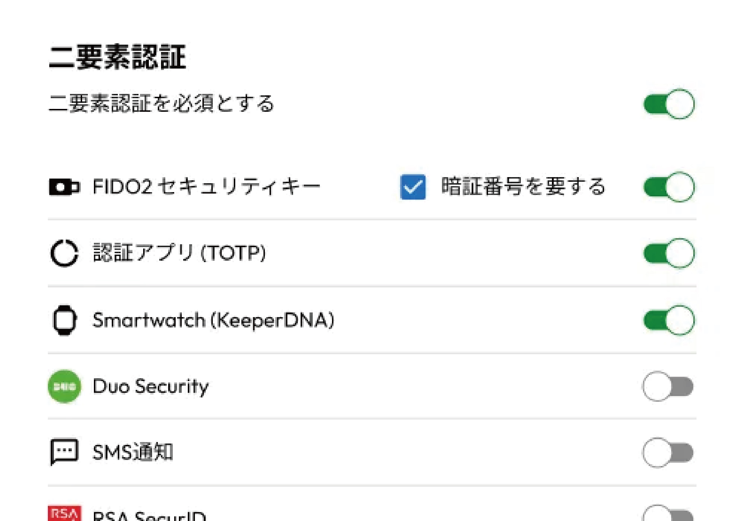Turn off the FIDO2 セキュリティキー toggle
This screenshot has width=744, height=521.
pos(669,187)
